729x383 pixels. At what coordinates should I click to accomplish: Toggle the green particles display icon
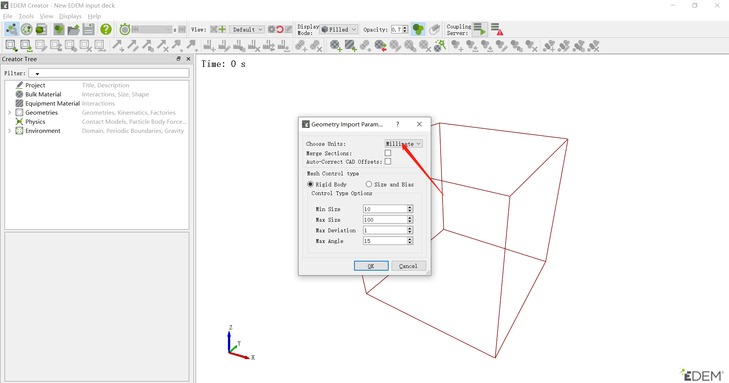point(418,29)
